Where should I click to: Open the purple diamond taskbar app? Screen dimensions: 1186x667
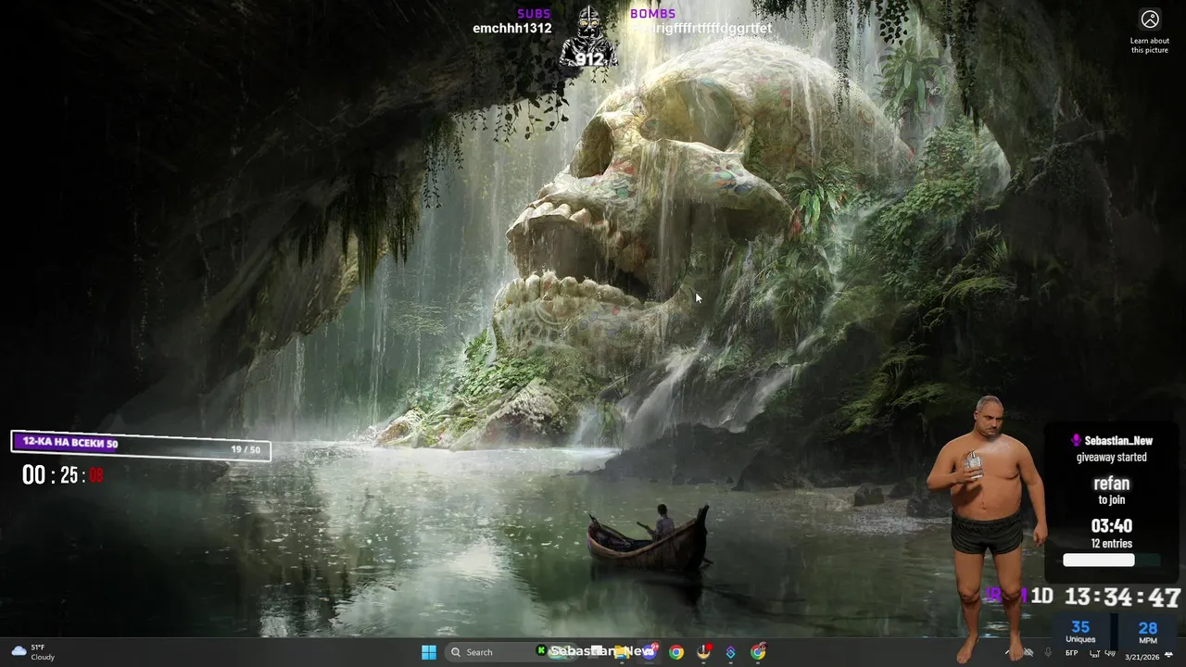(x=731, y=652)
